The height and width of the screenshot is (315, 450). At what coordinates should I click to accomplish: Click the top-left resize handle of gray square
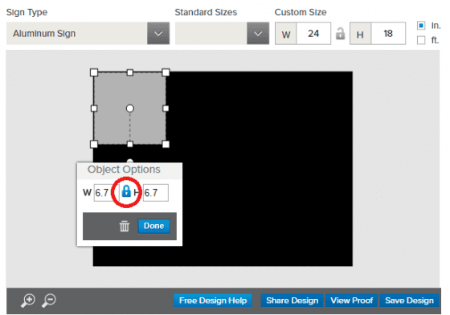pos(94,72)
